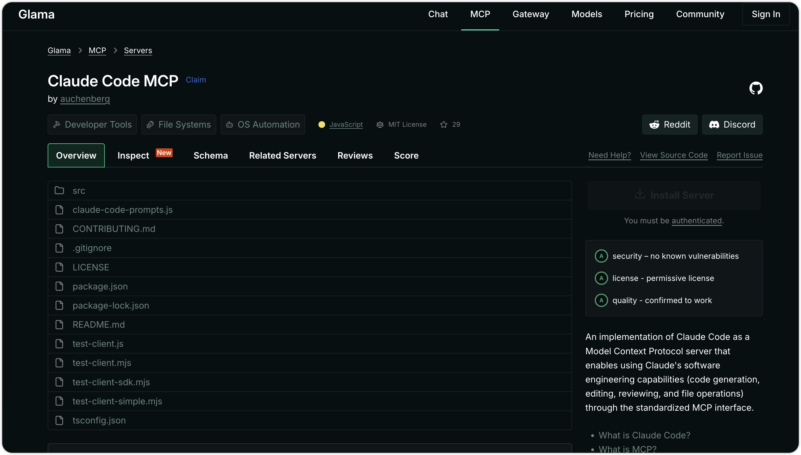Select the OS Automation category tag
Viewport: 801px width, 455px height.
tap(263, 124)
